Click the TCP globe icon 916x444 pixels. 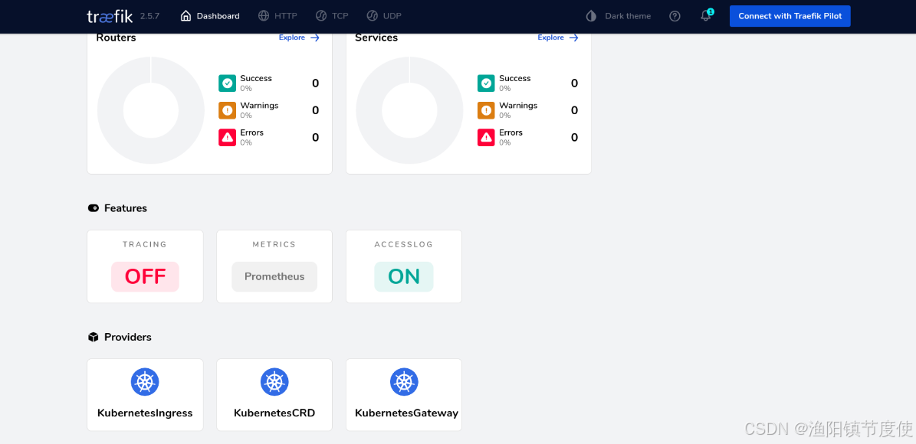tap(320, 16)
